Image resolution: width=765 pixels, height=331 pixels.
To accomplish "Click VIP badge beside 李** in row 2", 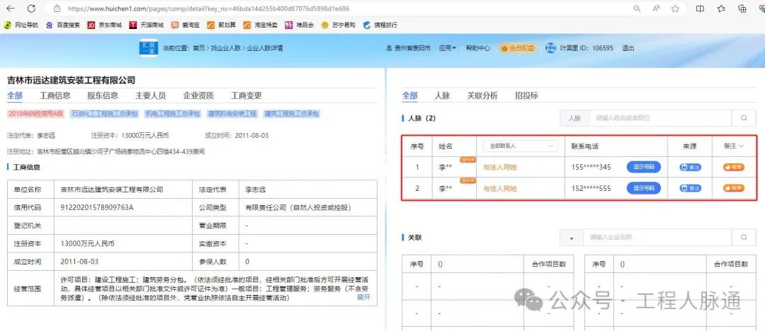I will click(467, 181).
